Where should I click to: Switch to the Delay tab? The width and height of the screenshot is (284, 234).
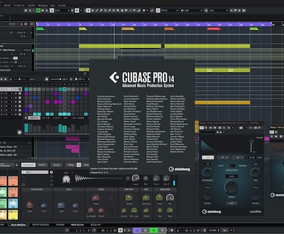point(71,165)
